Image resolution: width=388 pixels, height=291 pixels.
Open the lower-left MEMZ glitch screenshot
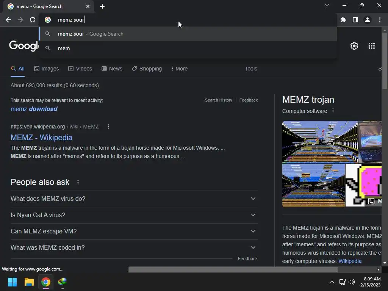point(313,185)
